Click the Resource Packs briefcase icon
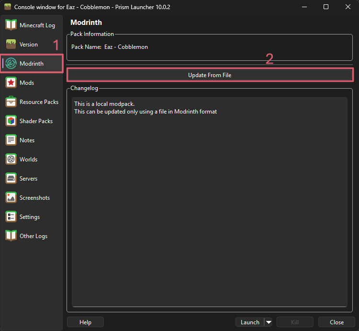 point(11,102)
